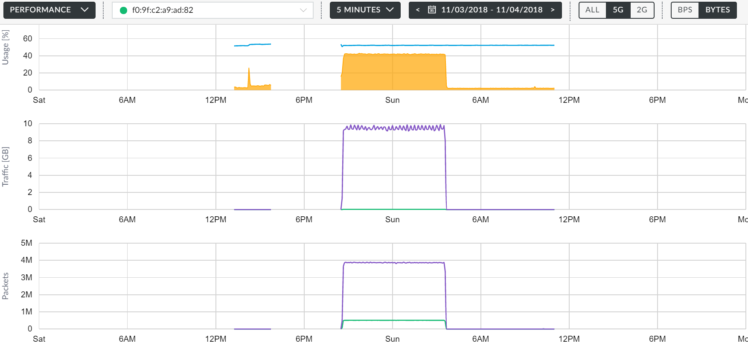Screen dimensions: 748x343
Task: Click the chevron in the PERFORMANCE dropdown
Action: click(84, 10)
